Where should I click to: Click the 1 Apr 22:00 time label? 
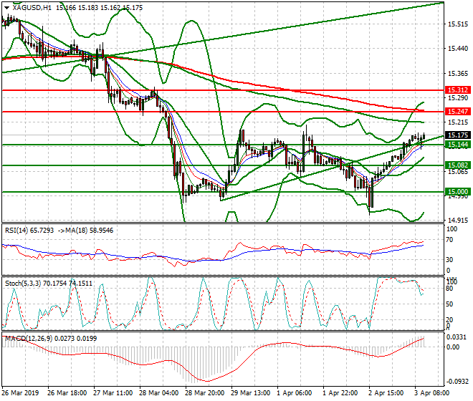(340, 393)
